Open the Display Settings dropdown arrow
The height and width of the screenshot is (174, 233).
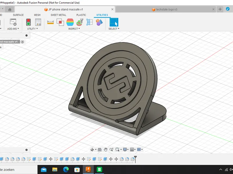(x=128, y=150)
